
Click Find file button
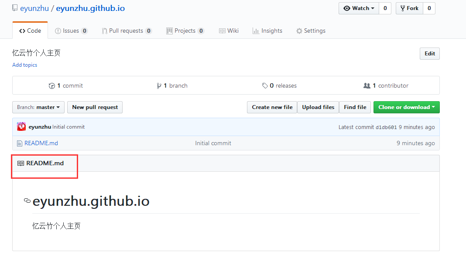coord(355,107)
